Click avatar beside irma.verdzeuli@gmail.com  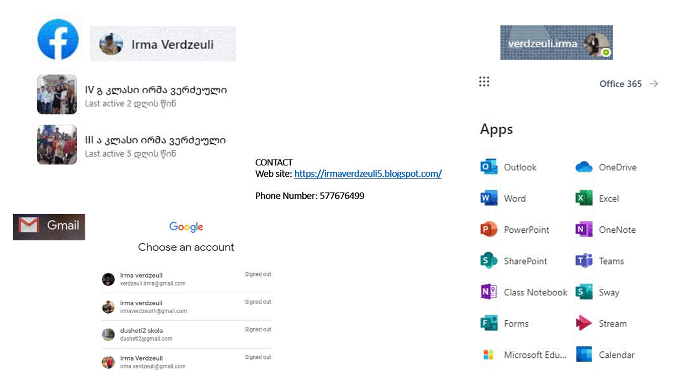(109, 362)
